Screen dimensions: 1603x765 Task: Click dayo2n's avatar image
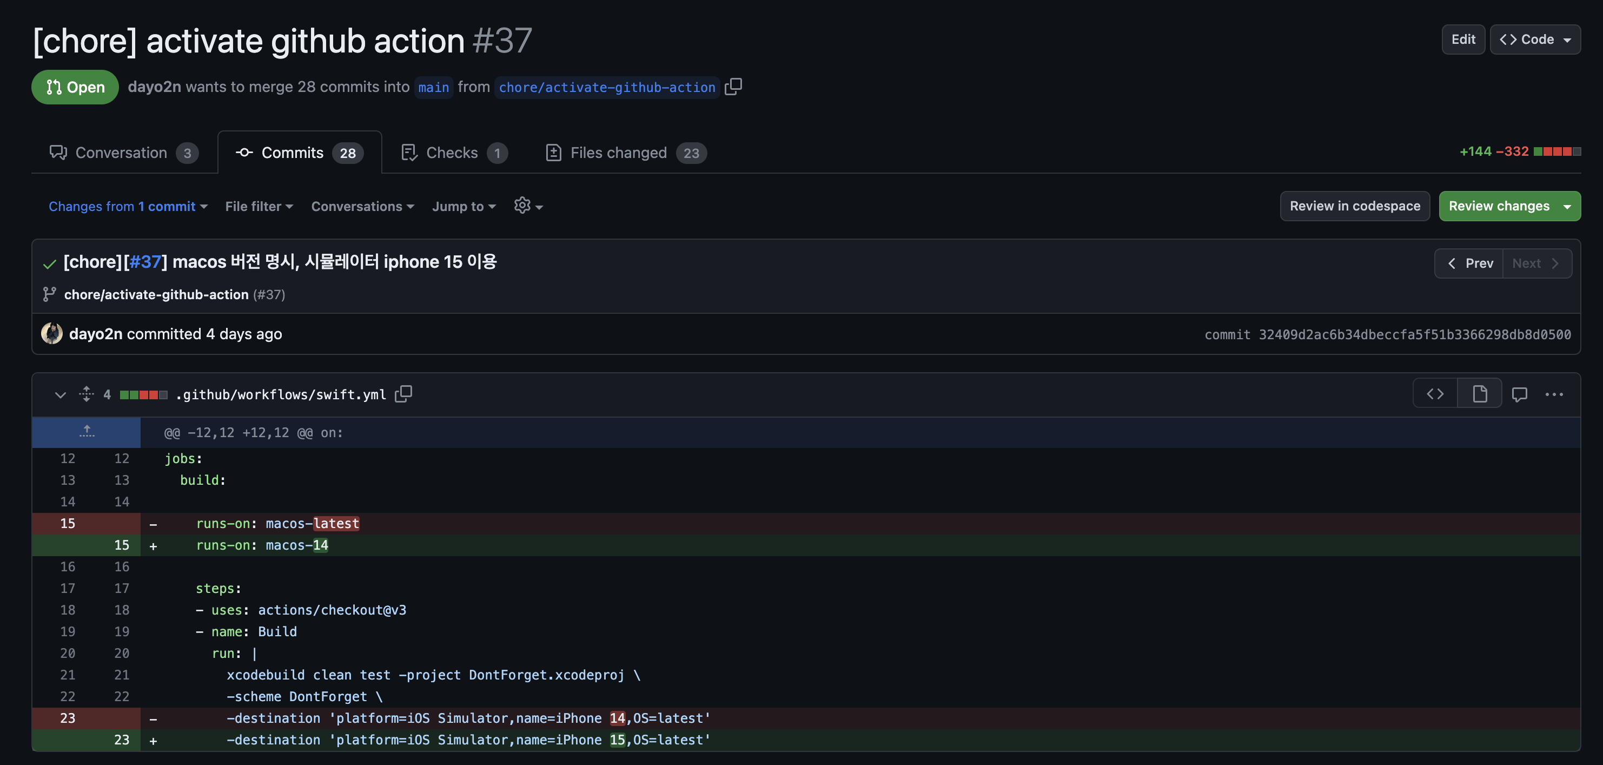(x=52, y=334)
